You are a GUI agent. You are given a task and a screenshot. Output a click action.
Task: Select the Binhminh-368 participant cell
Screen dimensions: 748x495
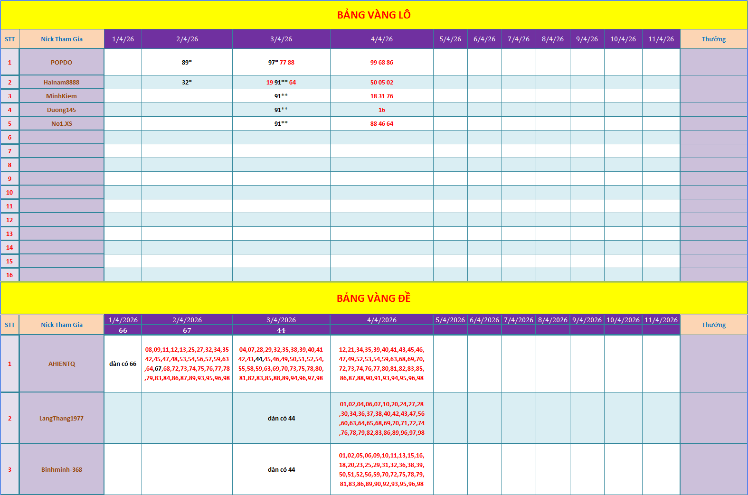click(x=62, y=469)
